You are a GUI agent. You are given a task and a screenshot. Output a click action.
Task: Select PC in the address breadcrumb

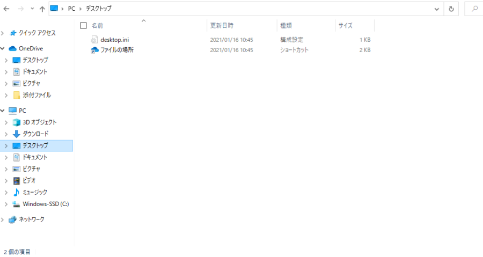coord(71,9)
